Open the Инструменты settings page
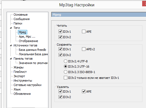This screenshot has width=146, height=108. (x=23, y=81)
